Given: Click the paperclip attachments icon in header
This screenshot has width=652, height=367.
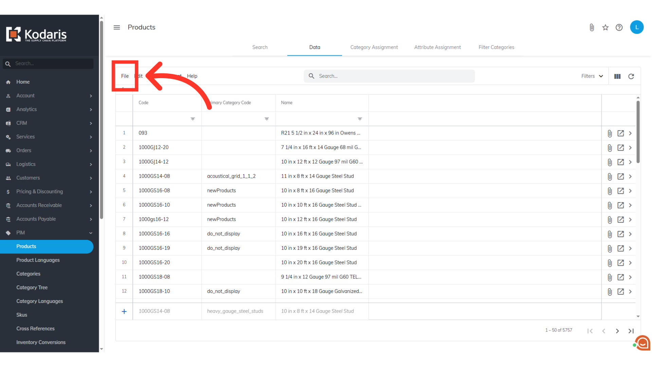Looking at the screenshot, I should 592,28.
